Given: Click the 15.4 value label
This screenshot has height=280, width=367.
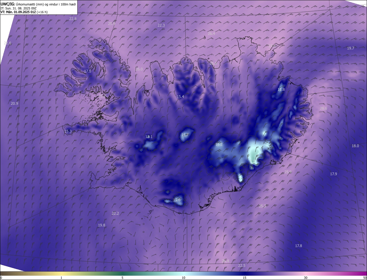Looking at the screenshot, I should [180, 97].
